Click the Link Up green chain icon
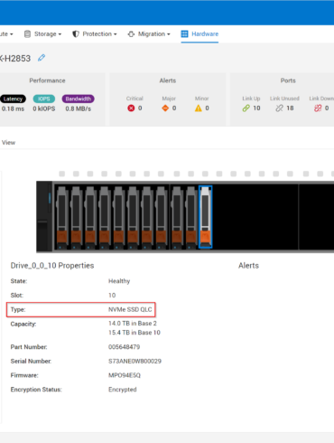The width and height of the screenshot is (334, 443). 246,108
